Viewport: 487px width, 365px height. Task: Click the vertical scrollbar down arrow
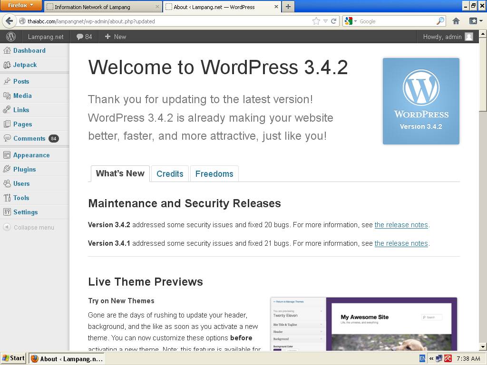tap(483, 346)
